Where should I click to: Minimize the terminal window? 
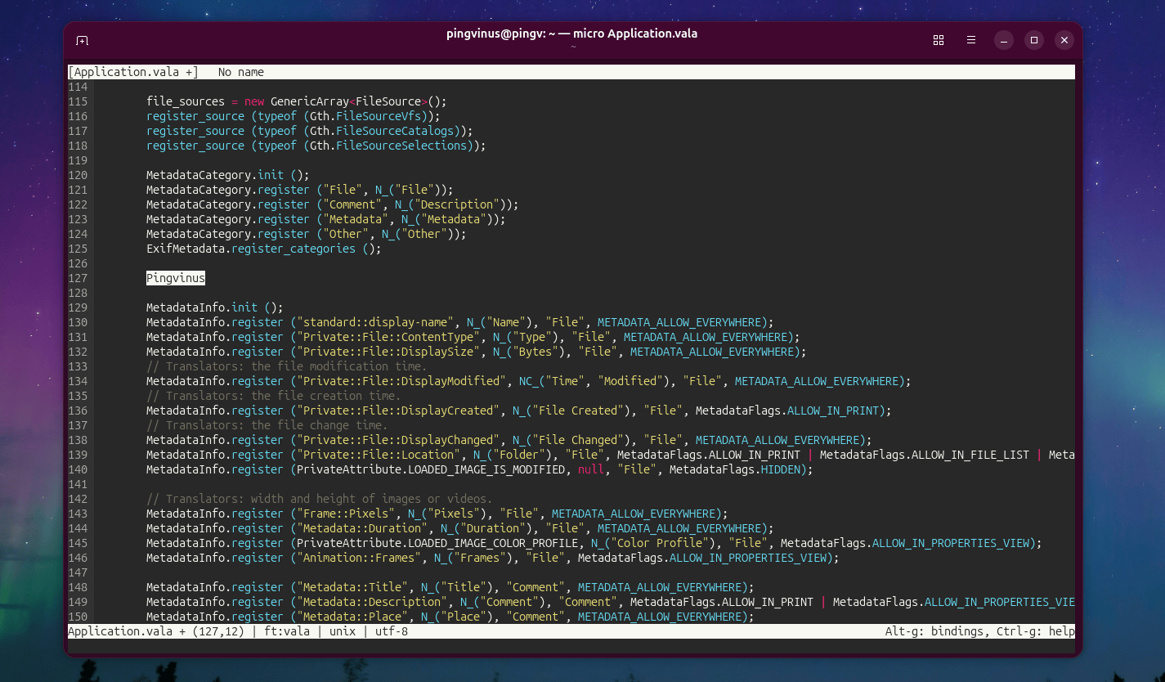(1004, 40)
